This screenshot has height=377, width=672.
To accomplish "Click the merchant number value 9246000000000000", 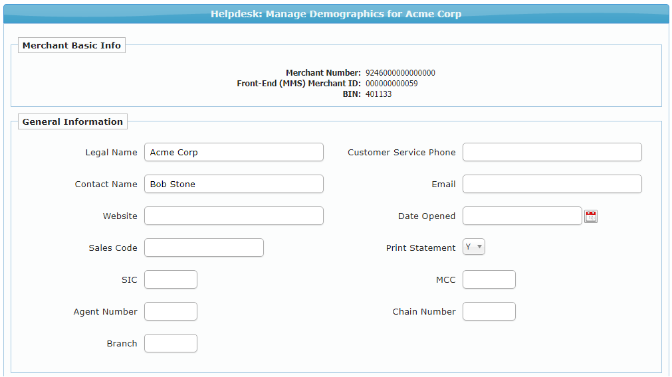I will click(400, 73).
